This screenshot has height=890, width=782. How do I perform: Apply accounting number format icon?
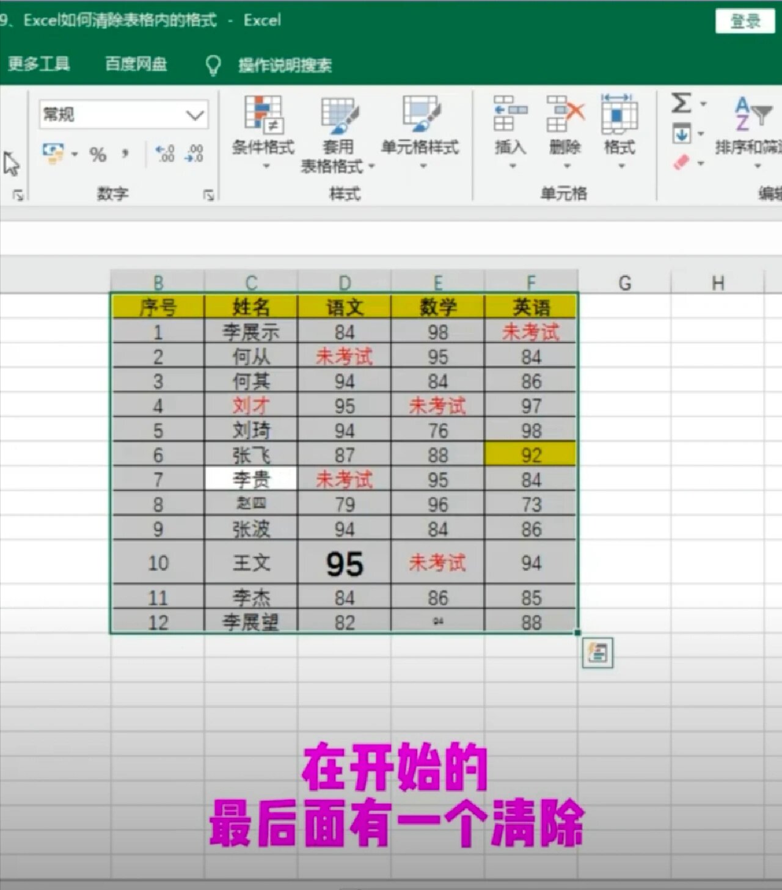(x=53, y=153)
